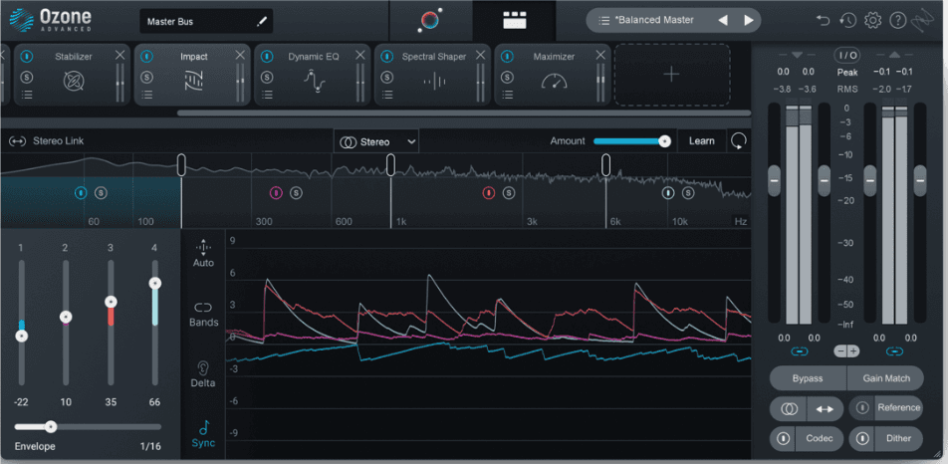Screen dimensions: 948x464
Task: Go to the previous preset
Action: [x=723, y=20]
